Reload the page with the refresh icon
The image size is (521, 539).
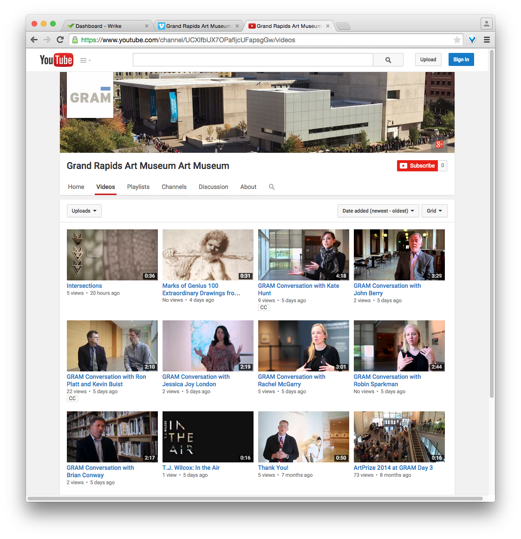(x=60, y=40)
